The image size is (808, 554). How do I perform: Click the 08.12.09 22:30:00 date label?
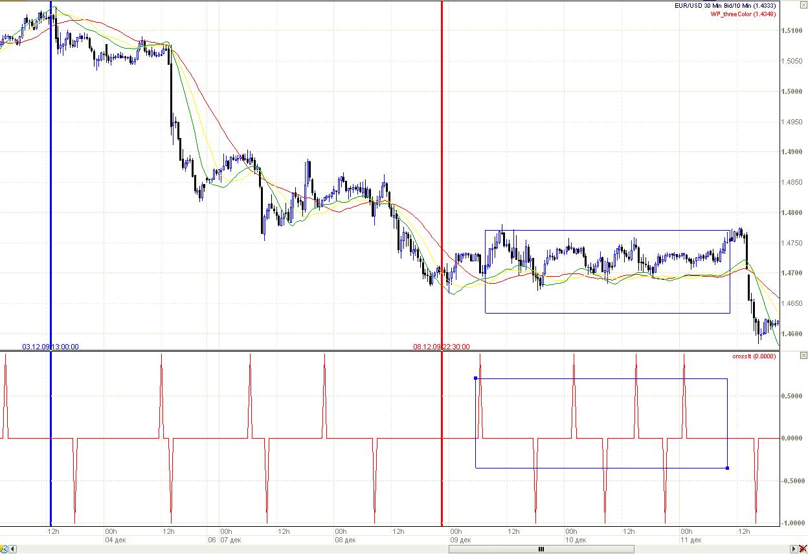[442, 347]
